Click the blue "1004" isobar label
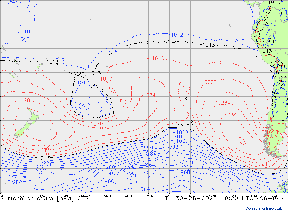 pos(182,137)
